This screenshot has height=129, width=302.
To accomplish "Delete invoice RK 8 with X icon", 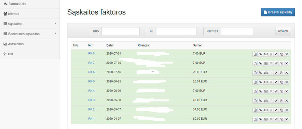I will tap(287, 54).
